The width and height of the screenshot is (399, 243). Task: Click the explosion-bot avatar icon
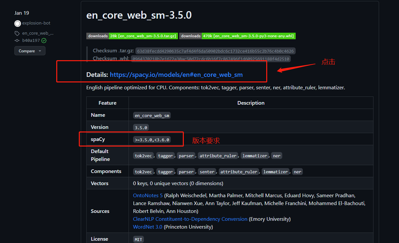(x=18, y=23)
